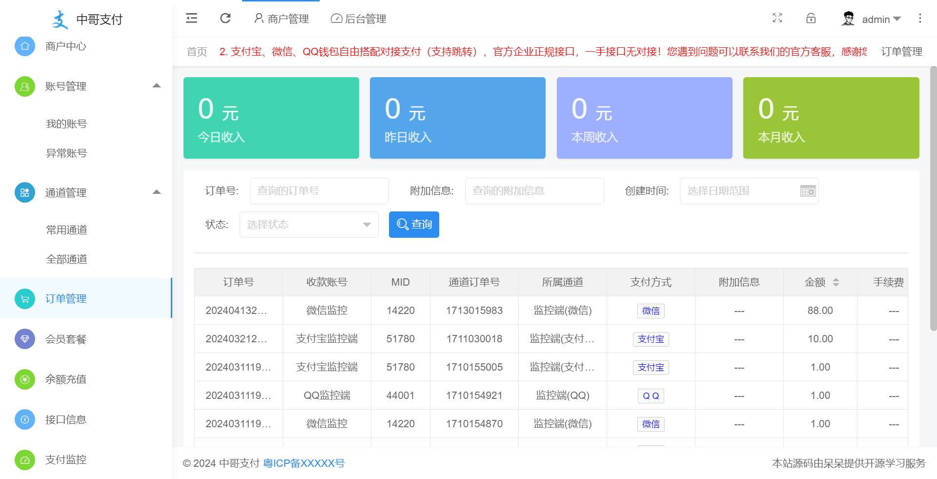
Task: Click the 订单号 query input field
Action: (x=319, y=191)
